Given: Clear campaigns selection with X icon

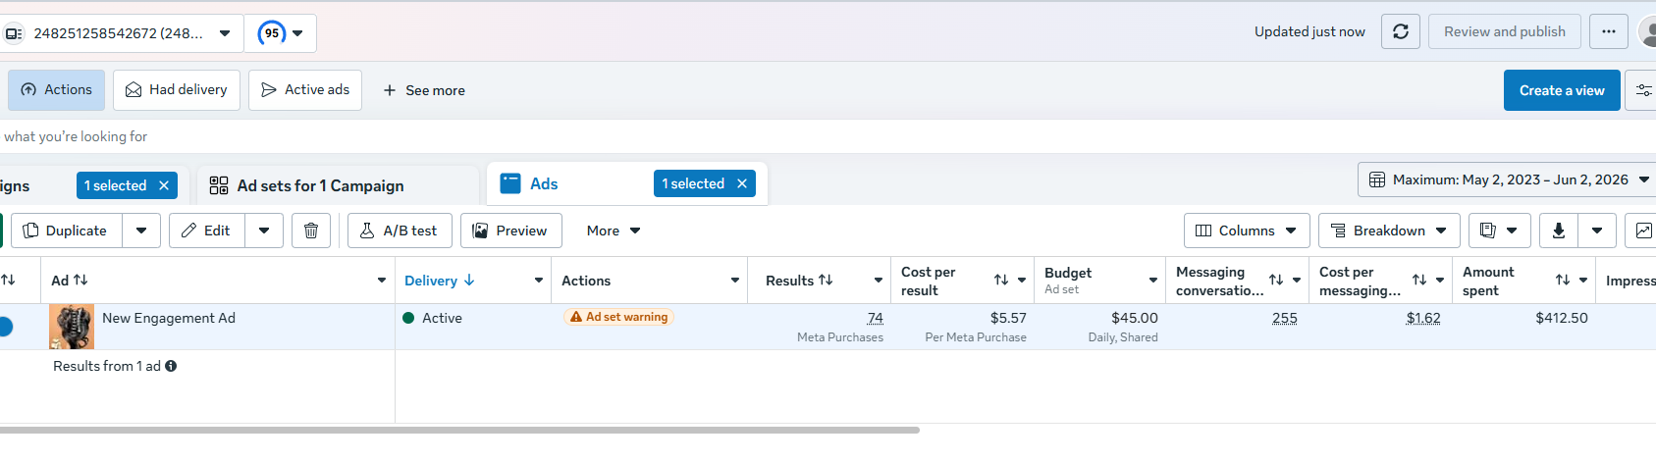Looking at the screenshot, I should tap(164, 185).
